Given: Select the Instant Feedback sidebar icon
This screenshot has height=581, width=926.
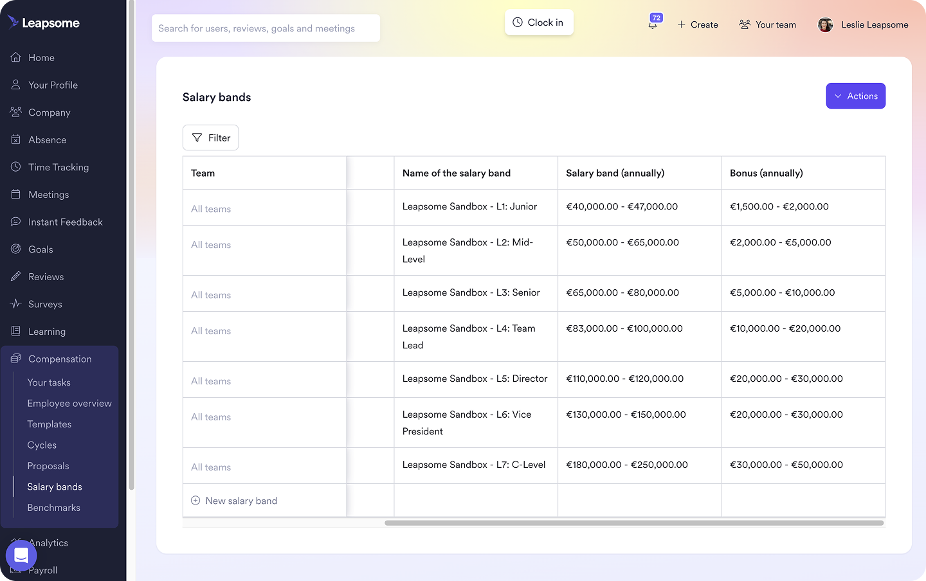Looking at the screenshot, I should [x=15, y=222].
